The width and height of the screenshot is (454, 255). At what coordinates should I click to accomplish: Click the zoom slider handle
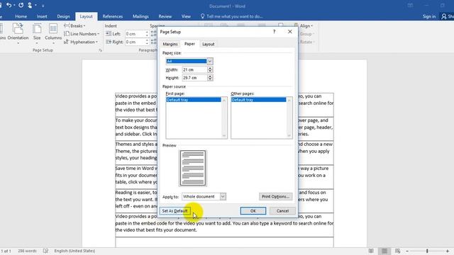tap(427, 251)
